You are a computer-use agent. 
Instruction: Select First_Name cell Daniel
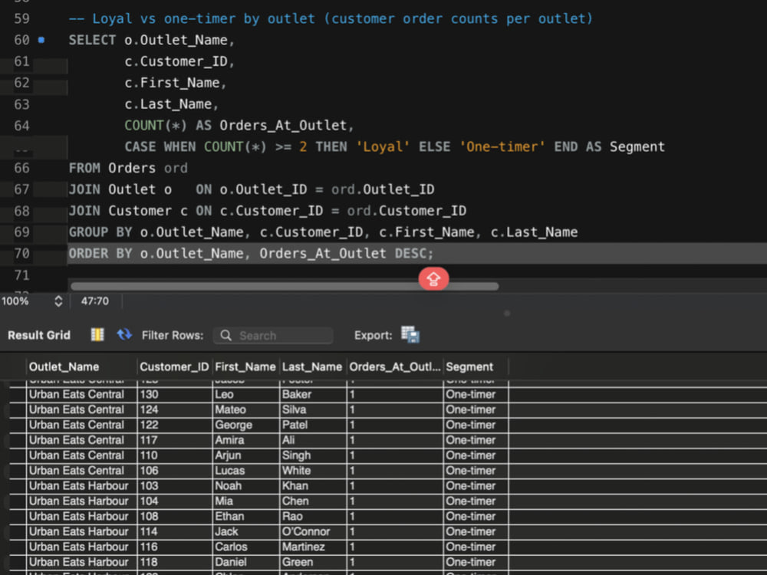pyautogui.click(x=246, y=562)
